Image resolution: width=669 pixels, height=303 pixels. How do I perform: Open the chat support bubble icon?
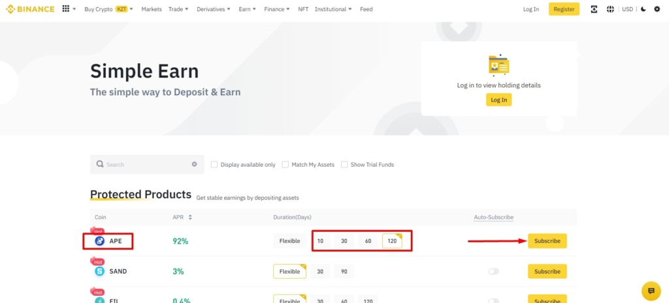pos(651,290)
